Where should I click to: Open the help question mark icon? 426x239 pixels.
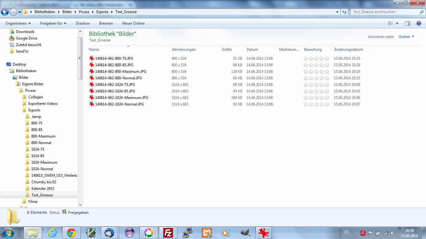coord(419,23)
